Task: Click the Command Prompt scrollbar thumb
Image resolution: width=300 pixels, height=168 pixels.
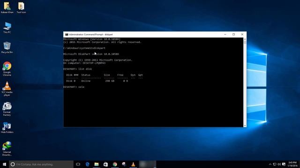Action: [x=245, y=42]
